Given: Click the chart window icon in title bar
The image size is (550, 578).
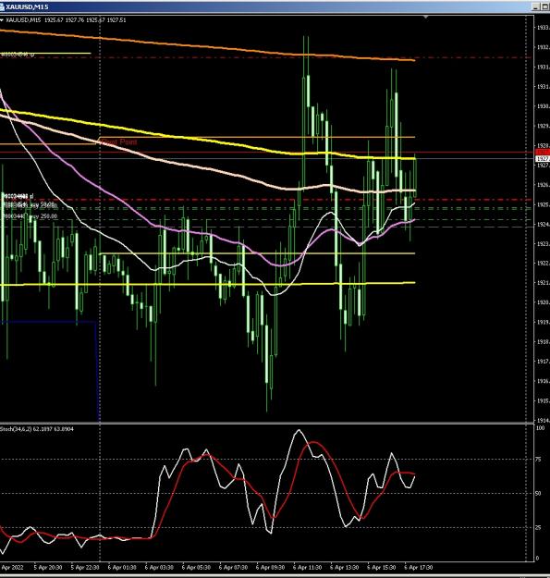Looking at the screenshot, I should point(2,6).
